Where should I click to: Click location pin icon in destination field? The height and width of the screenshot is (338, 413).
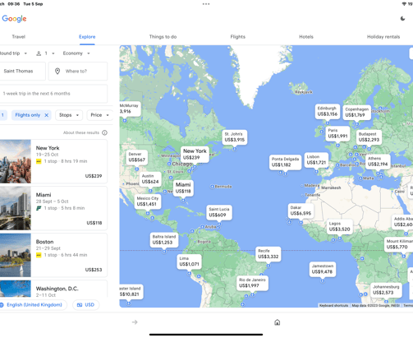point(57,71)
